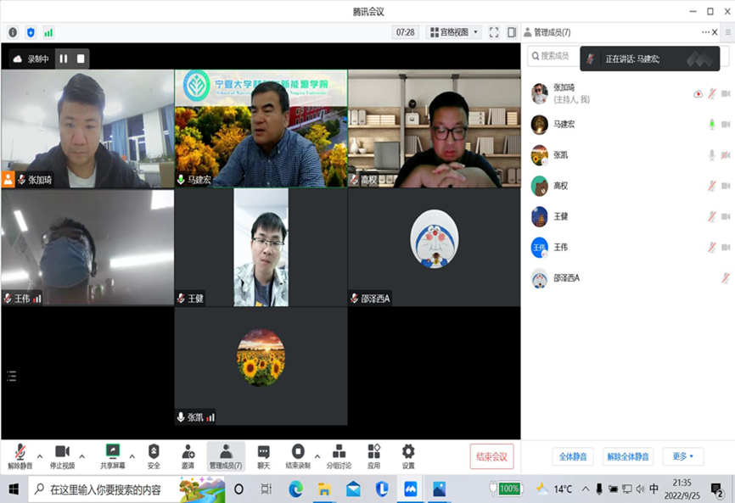Expand the 更多 dropdown in members panel
The height and width of the screenshot is (503, 735).
(683, 456)
